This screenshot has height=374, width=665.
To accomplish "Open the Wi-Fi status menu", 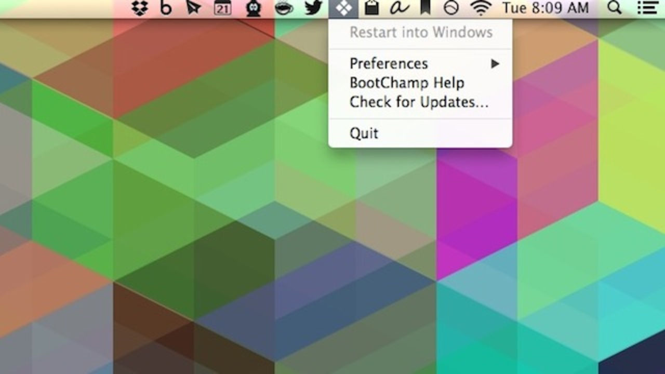I will [481, 8].
